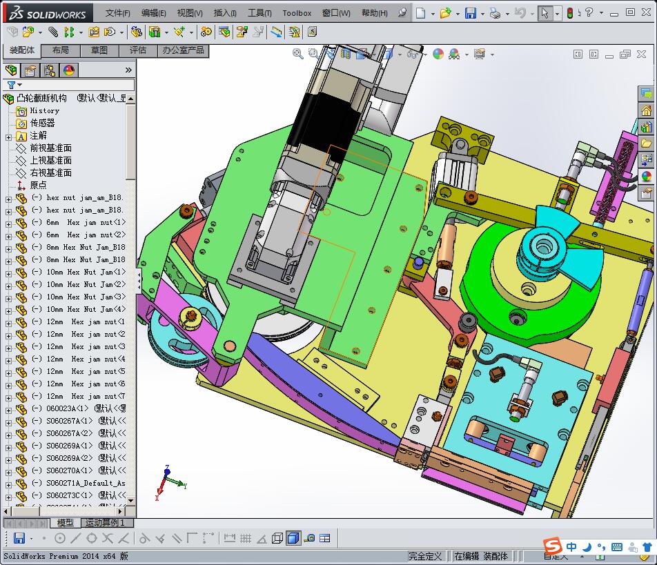
Task: Open the PropertyManager tab
Action: (x=30, y=70)
